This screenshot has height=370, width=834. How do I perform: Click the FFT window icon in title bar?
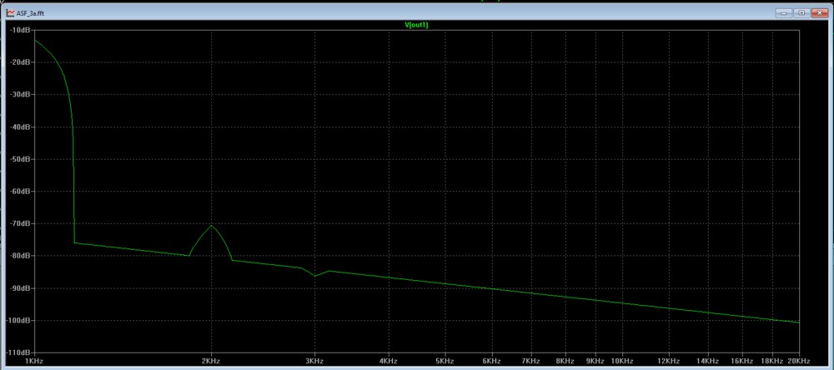coord(8,13)
